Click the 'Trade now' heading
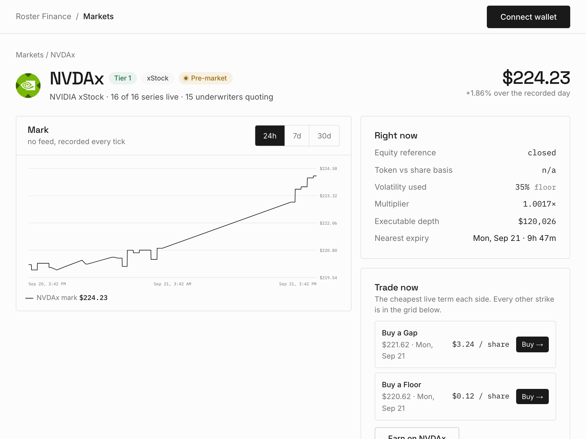Viewport: 586px width, 439px height. tap(396, 288)
